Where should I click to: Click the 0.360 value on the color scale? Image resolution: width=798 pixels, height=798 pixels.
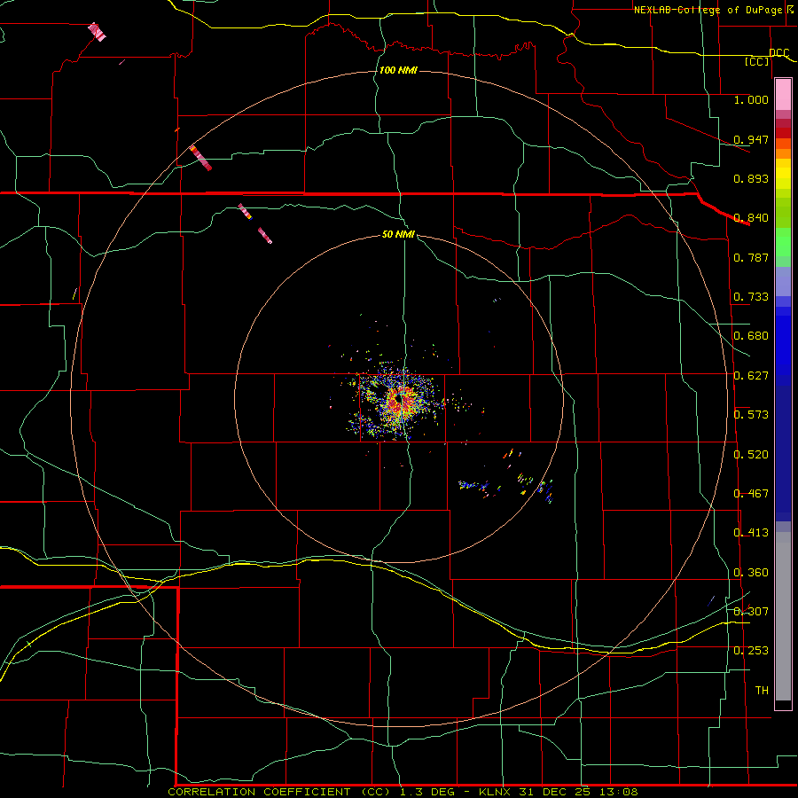click(x=751, y=573)
